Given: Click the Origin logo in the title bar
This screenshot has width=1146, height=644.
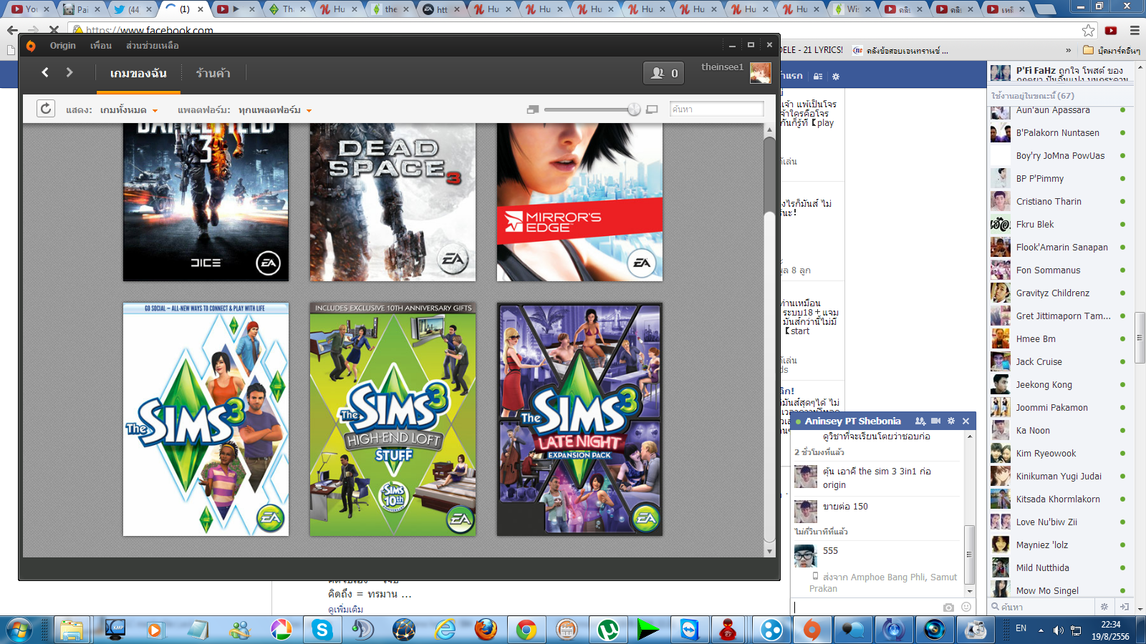Looking at the screenshot, I should tap(31, 46).
